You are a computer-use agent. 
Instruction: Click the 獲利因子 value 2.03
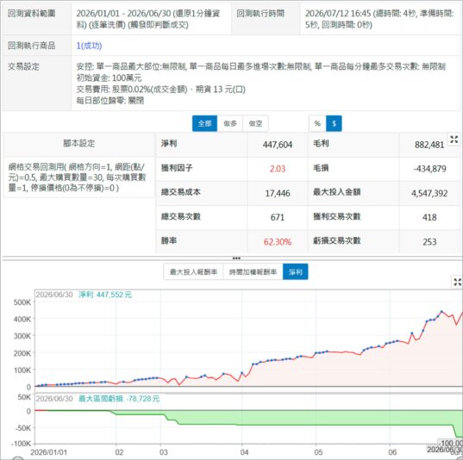pos(278,169)
